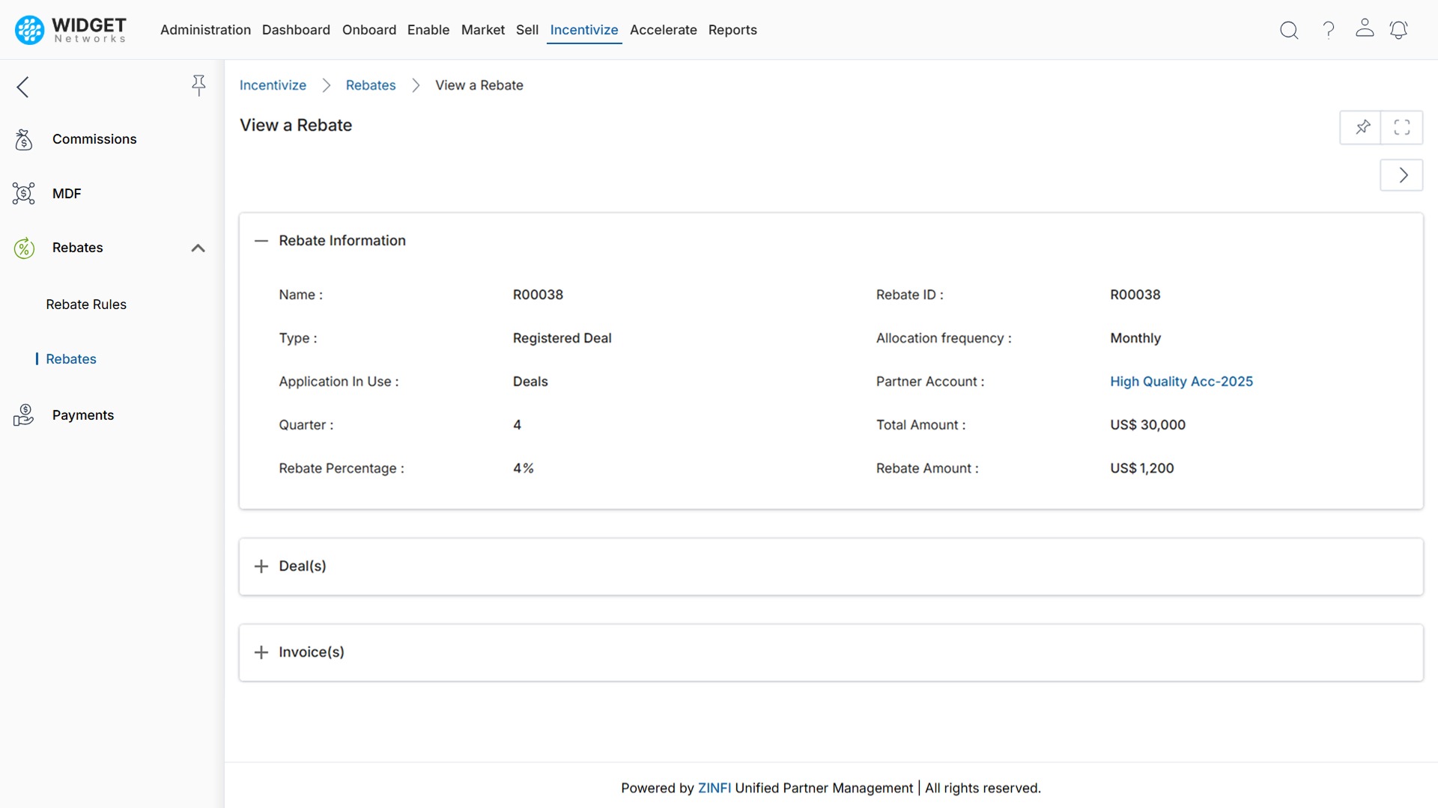Expand the Invoice(s) section
The width and height of the screenshot is (1438, 808).
pyautogui.click(x=261, y=652)
